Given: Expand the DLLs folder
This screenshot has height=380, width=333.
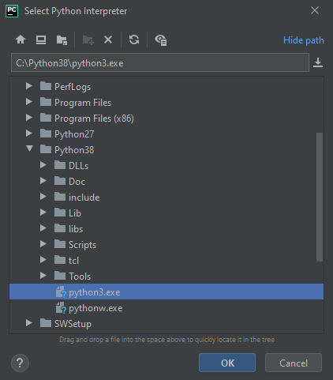Looking at the screenshot, I should [x=43, y=165].
